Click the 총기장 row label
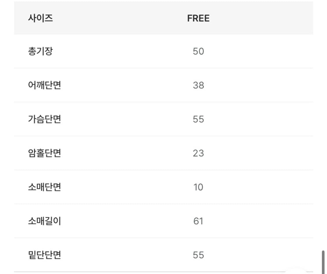The height and width of the screenshot is (274, 327). tap(40, 51)
